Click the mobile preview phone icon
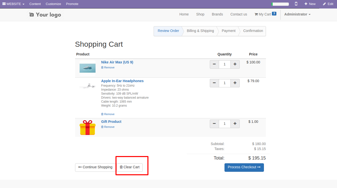Image resolution: width=337 pixels, height=188 pixels. tap(296, 4)
